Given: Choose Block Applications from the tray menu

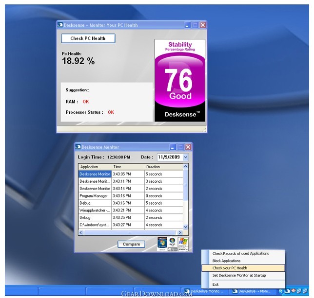Looking at the screenshot, I should point(226,261).
